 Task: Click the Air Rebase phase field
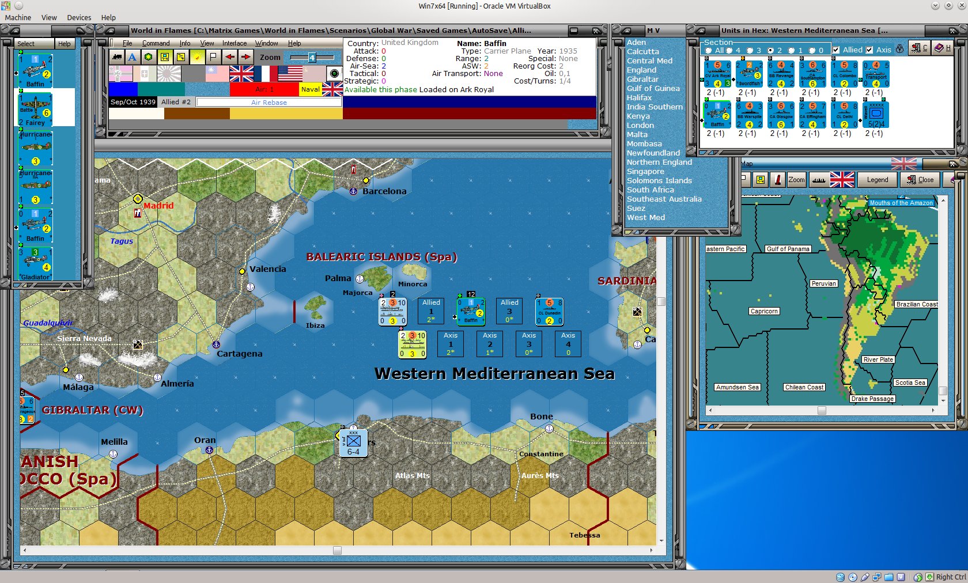pyautogui.click(x=269, y=103)
